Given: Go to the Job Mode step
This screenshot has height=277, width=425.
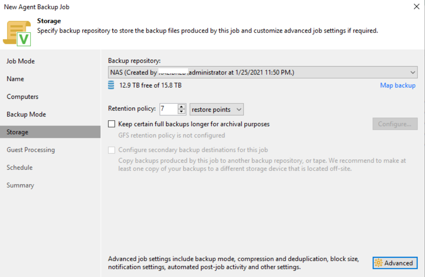Looking at the screenshot, I should tap(21, 61).
